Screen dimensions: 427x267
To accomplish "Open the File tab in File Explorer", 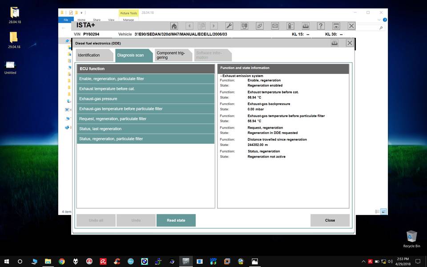I will [x=66, y=20].
